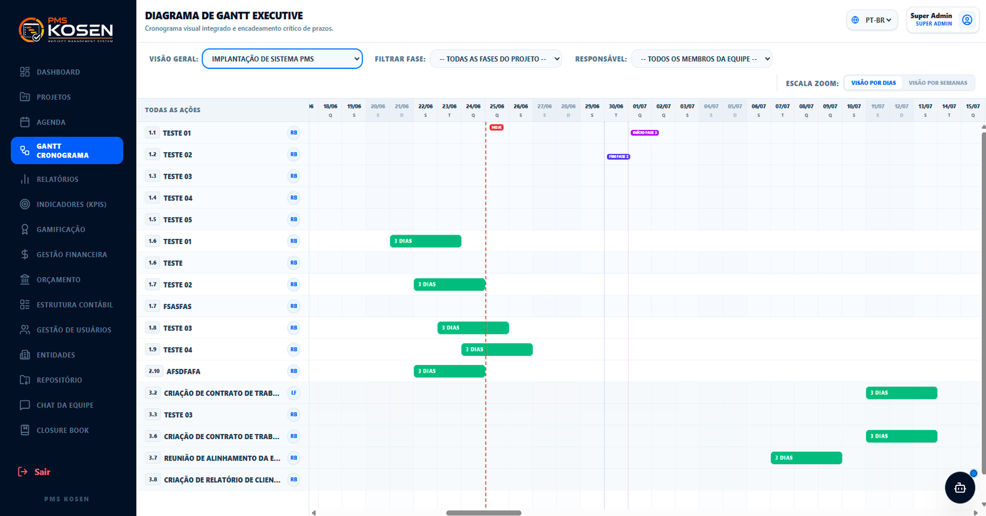This screenshot has height=516, width=986.
Task: Open the Super Admin profile button
Action: pyautogui.click(x=942, y=20)
